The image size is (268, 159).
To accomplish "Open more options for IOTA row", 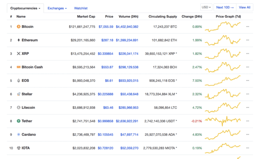I will 247,148.
